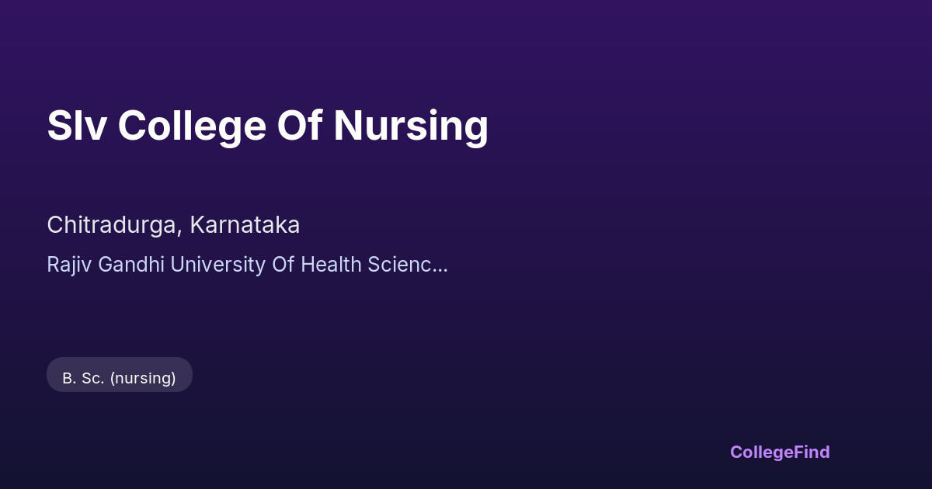Click the word "College" in the title

click(192, 125)
